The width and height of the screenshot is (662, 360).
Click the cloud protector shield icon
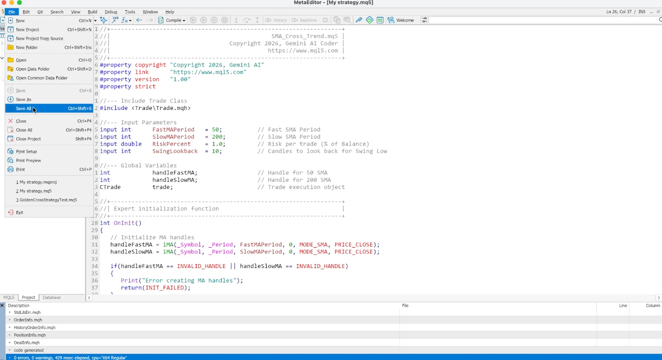(x=369, y=20)
